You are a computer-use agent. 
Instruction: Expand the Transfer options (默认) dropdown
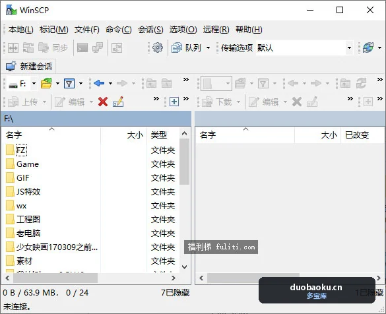click(x=349, y=47)
